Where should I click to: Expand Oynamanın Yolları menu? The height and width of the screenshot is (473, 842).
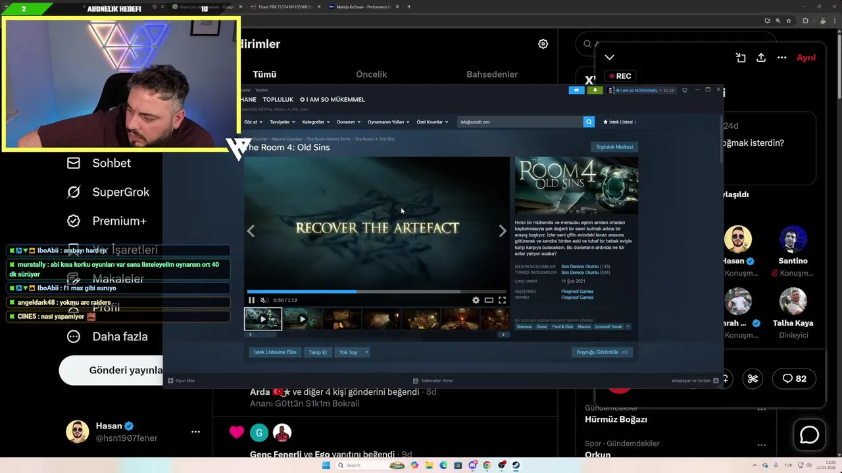pos(388,122)
